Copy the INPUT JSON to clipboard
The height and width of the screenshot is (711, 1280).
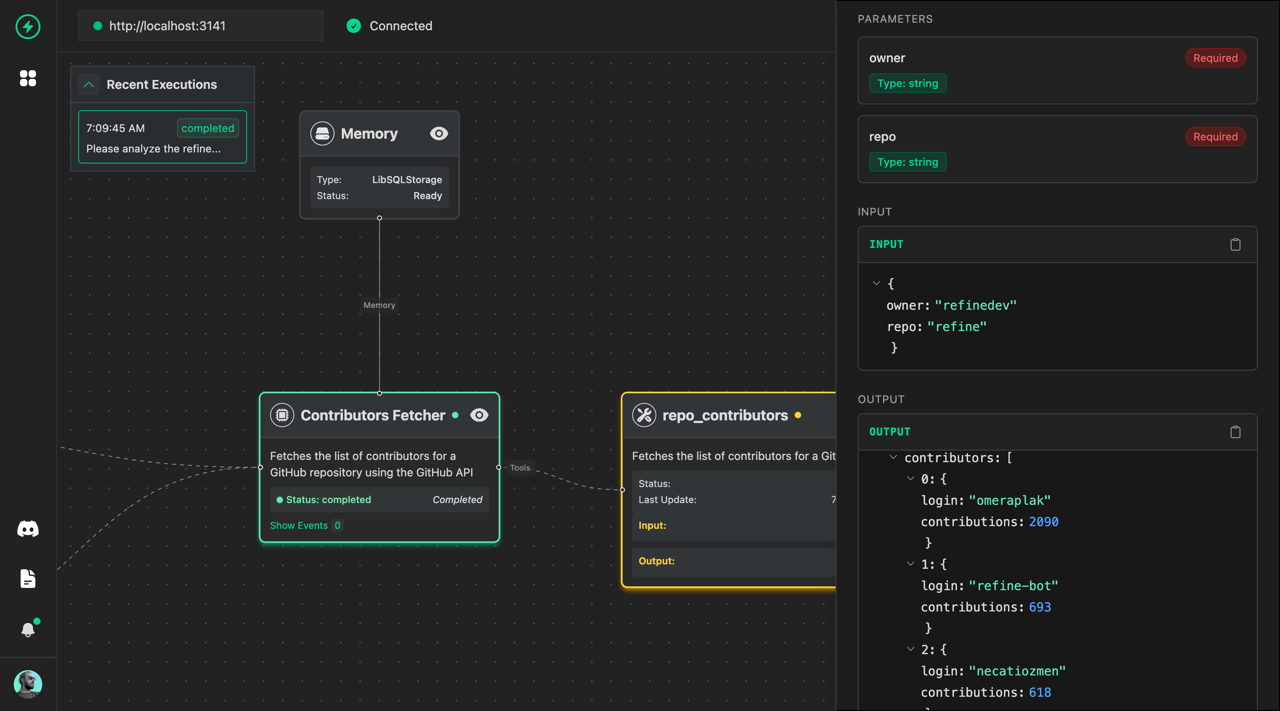coord(1235,244)
